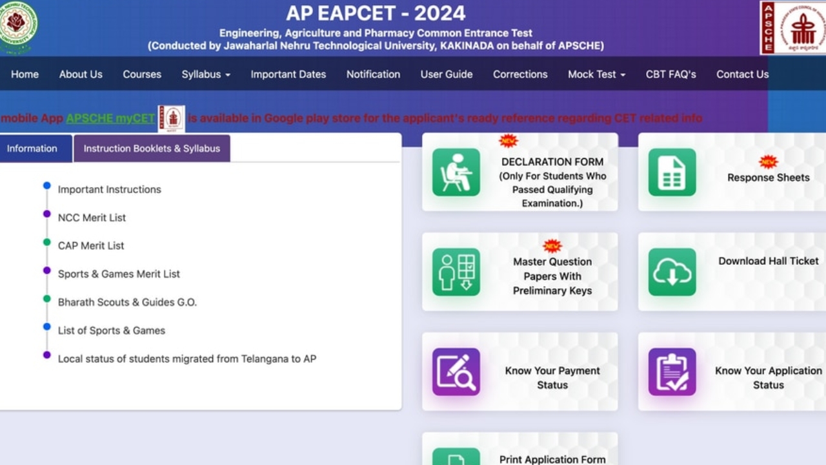Open the Bharath Scouts & Guides G.O.
The width and height of the screenshot is (826, 465).
(127, 302)
